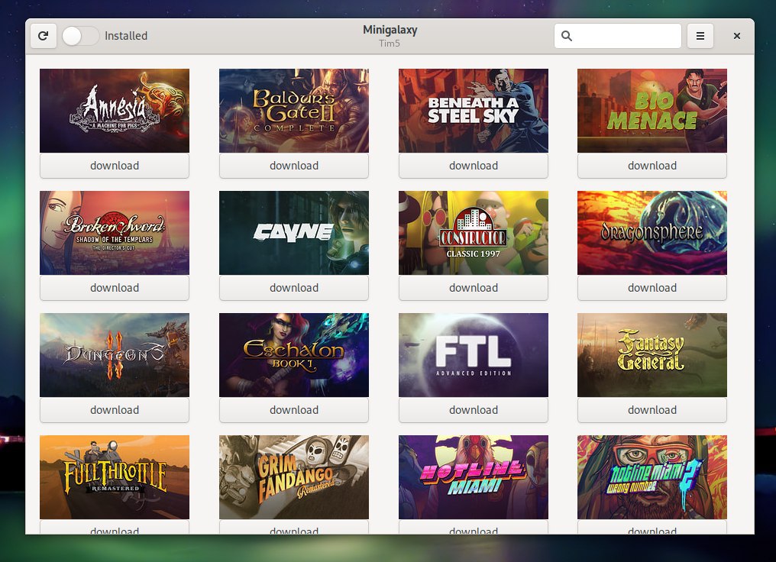776x562 pixels.
Task: Select the Constructor Classic 1997 thumbnail
Action: click(474, 233)
